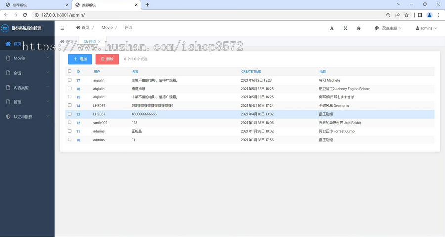Expand the 内容类型 sidebar menu
This screenshot has width=445, height=237.
(27, 88)
